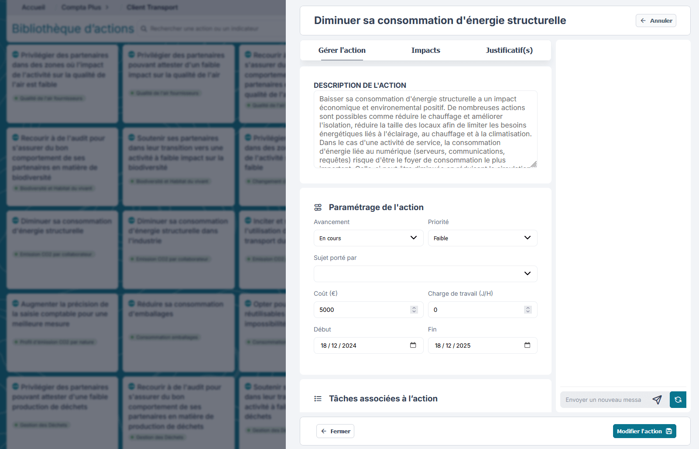Open the Priorité dropdown showing Faible
The width and height of the screenshot is (699, 449).
pyautogui.click(x=483, y=238)
